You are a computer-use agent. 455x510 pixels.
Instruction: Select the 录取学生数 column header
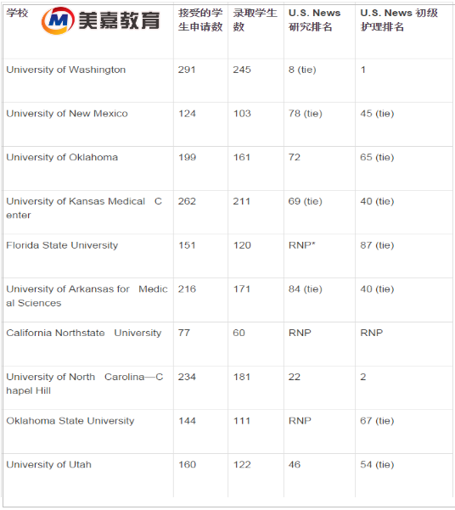pos(255,20)
